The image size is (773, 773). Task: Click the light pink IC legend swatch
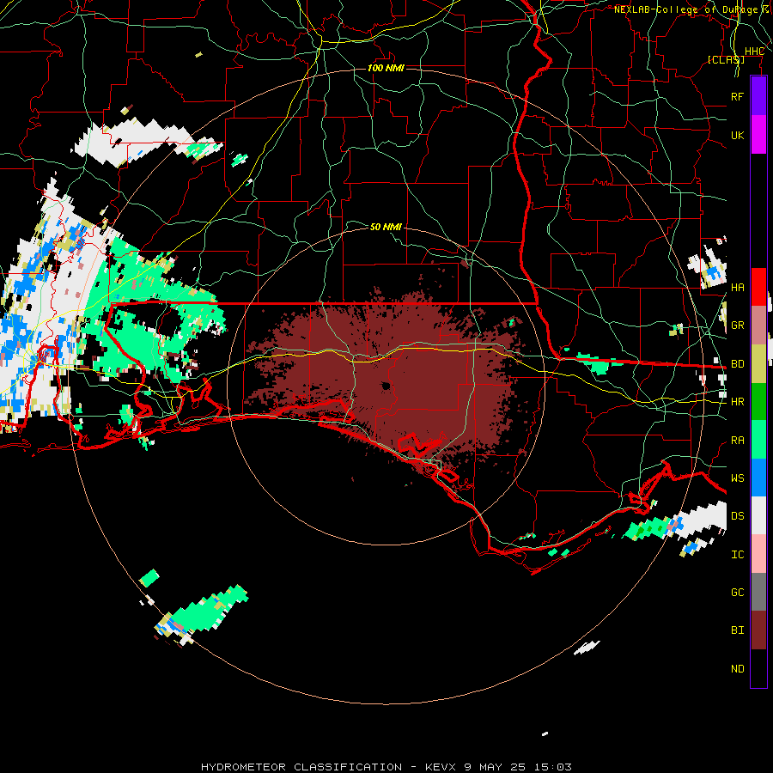click(758, 554)
